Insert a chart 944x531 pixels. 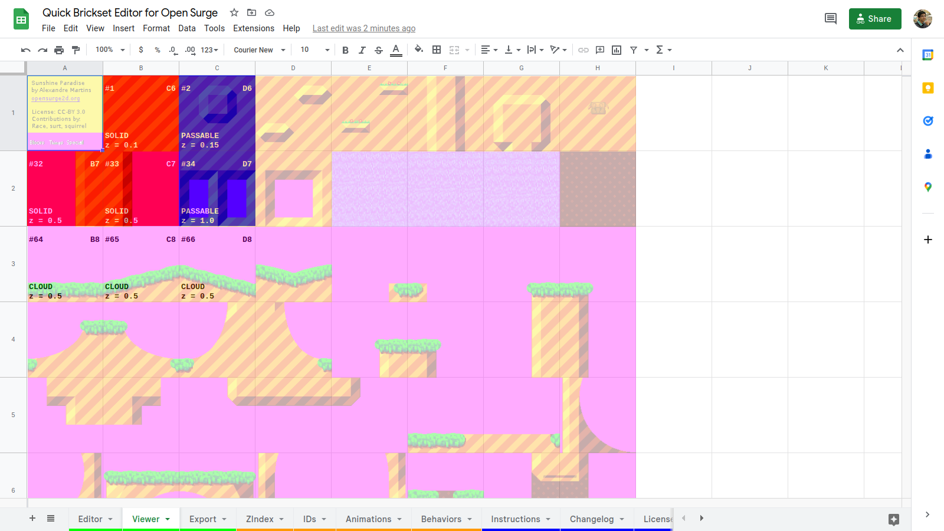pyautogui.click(x=617, y=50)
